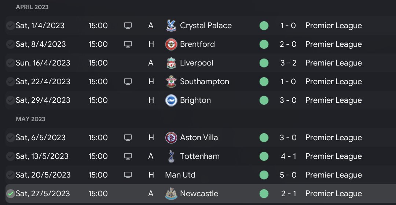Tick the check circle beside the Liverpool match

pyautogui.click(x=10, y=63)
